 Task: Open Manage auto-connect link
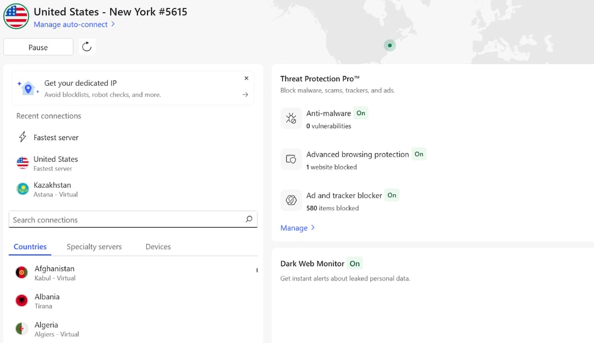70,24
